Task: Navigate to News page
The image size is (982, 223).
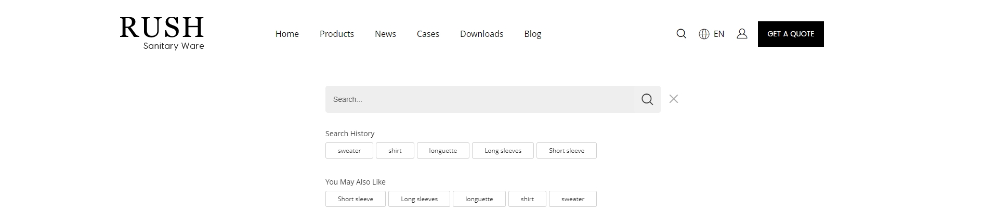Action: (385, 34)
